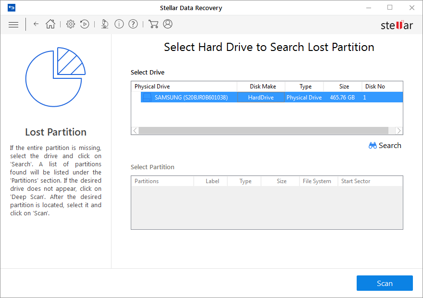Viewport: 423px width, 298px height.
Task: Click the 465.76 GB size cell
Action: 342,98
